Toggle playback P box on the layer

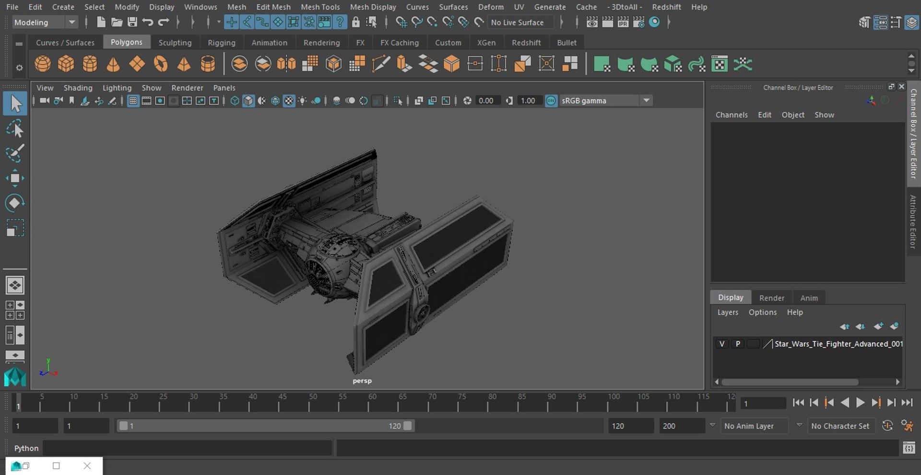(738, 344)
